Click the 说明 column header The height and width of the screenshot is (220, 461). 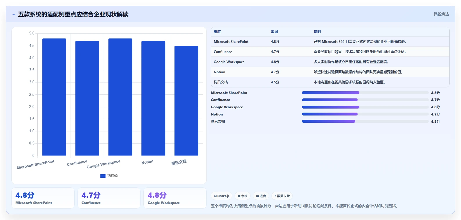point(317,32)
